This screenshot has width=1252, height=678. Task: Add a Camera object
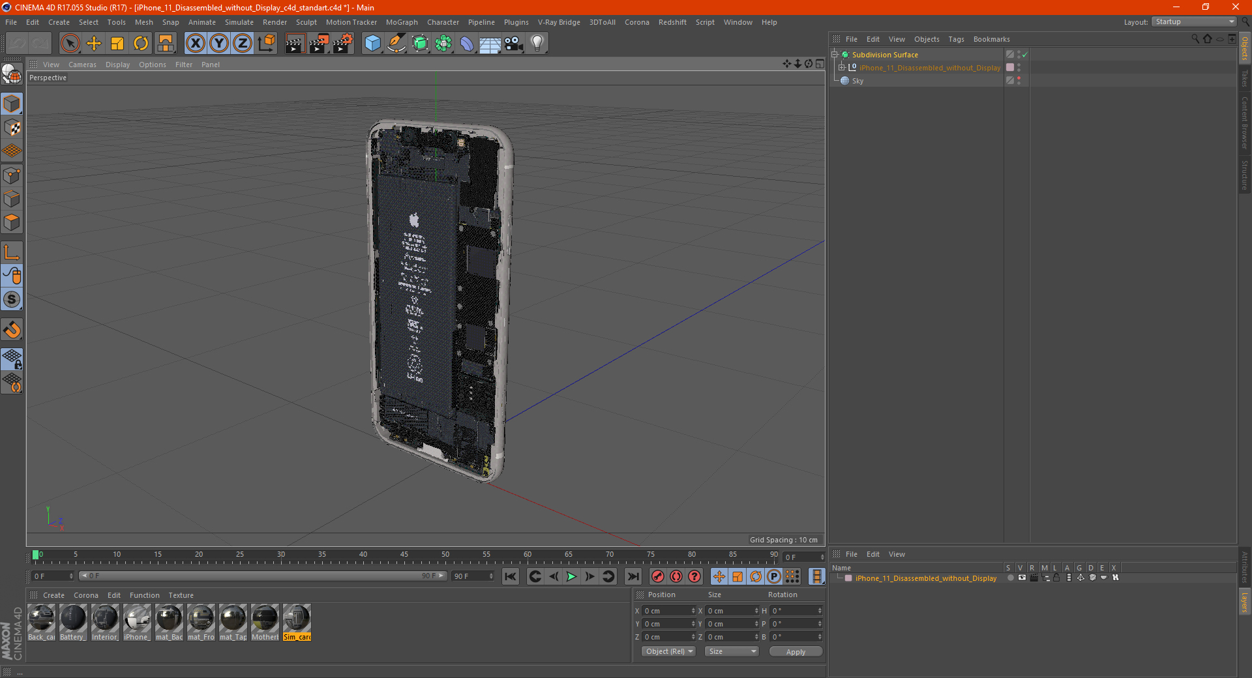[x=514, y=44]
